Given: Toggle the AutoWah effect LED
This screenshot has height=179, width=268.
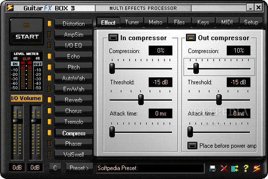Looking at the screenshot, I should tap(49, 78).
